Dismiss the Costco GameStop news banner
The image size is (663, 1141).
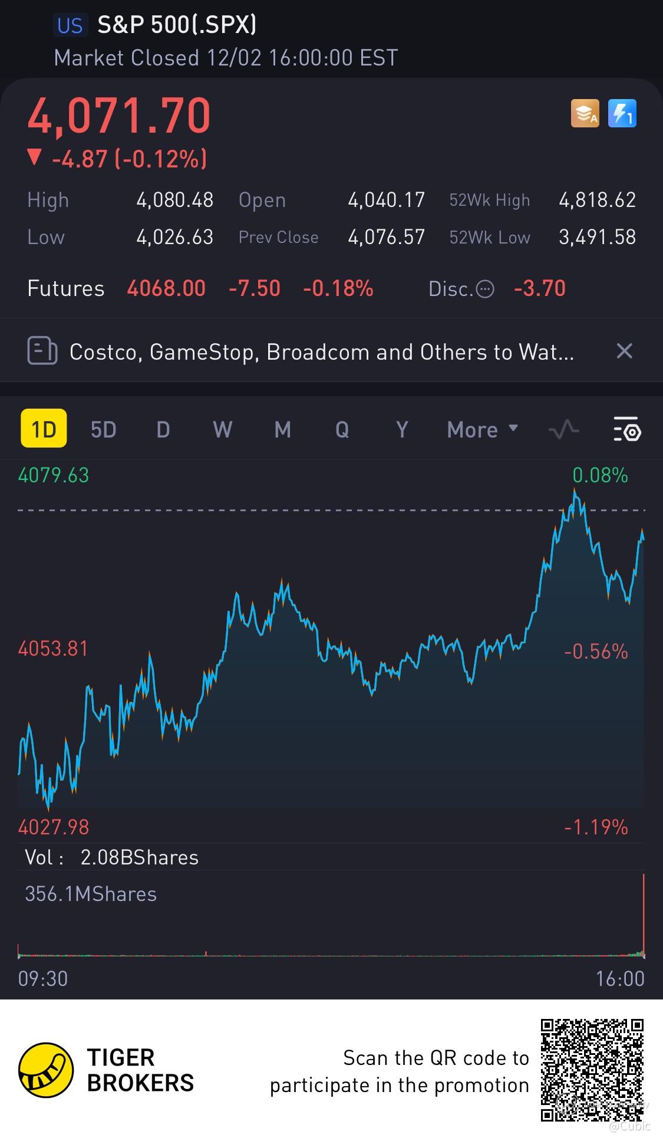point(624,351)
